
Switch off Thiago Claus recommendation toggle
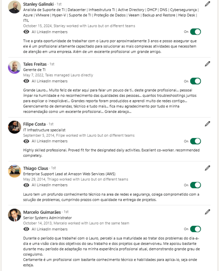(196, 185)
